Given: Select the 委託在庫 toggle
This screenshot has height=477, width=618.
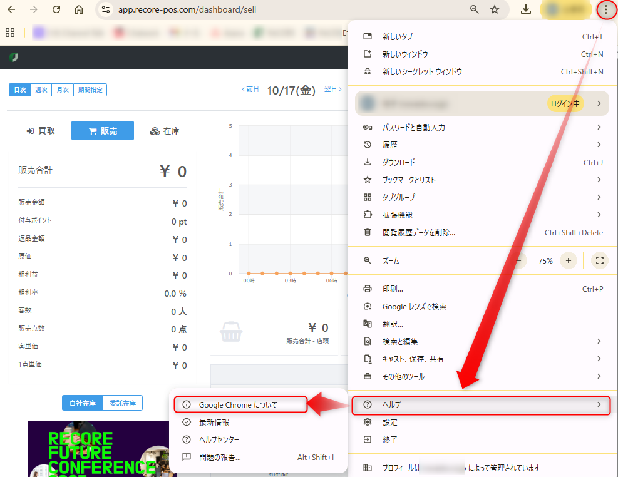Looking at the screenshot, I should point(123,403).
